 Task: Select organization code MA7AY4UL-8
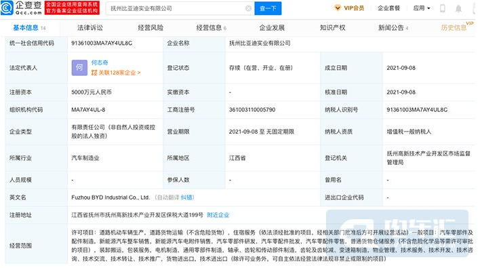(88, 109)
